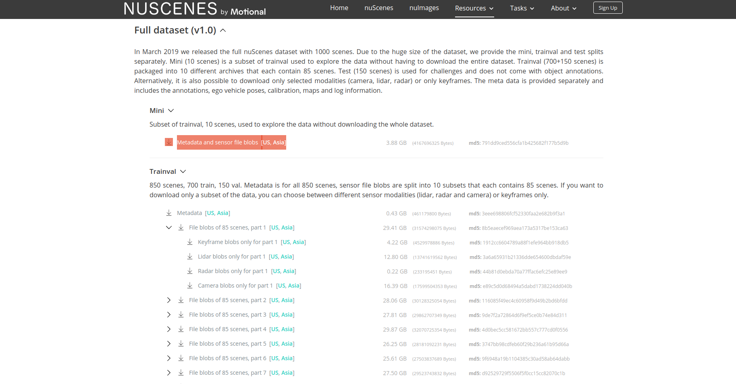Expand File blobs of 85 scenes, part 7

169,373
